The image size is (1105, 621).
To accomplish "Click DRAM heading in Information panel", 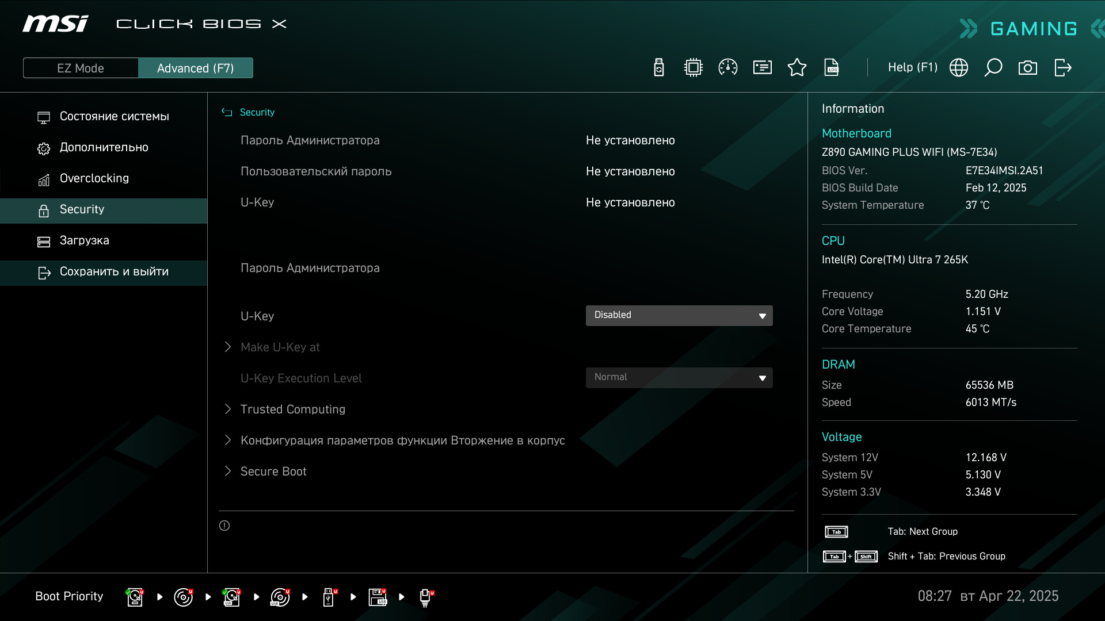I will click(838, 365).
